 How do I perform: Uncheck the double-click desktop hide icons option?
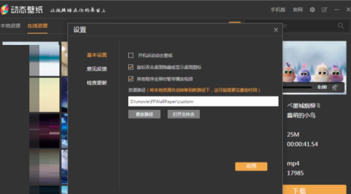[x=131, y=67]
